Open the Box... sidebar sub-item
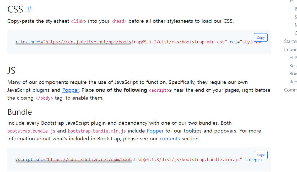Image resolution: width=297 pixels, height=172 pixels. pos(293,74)
